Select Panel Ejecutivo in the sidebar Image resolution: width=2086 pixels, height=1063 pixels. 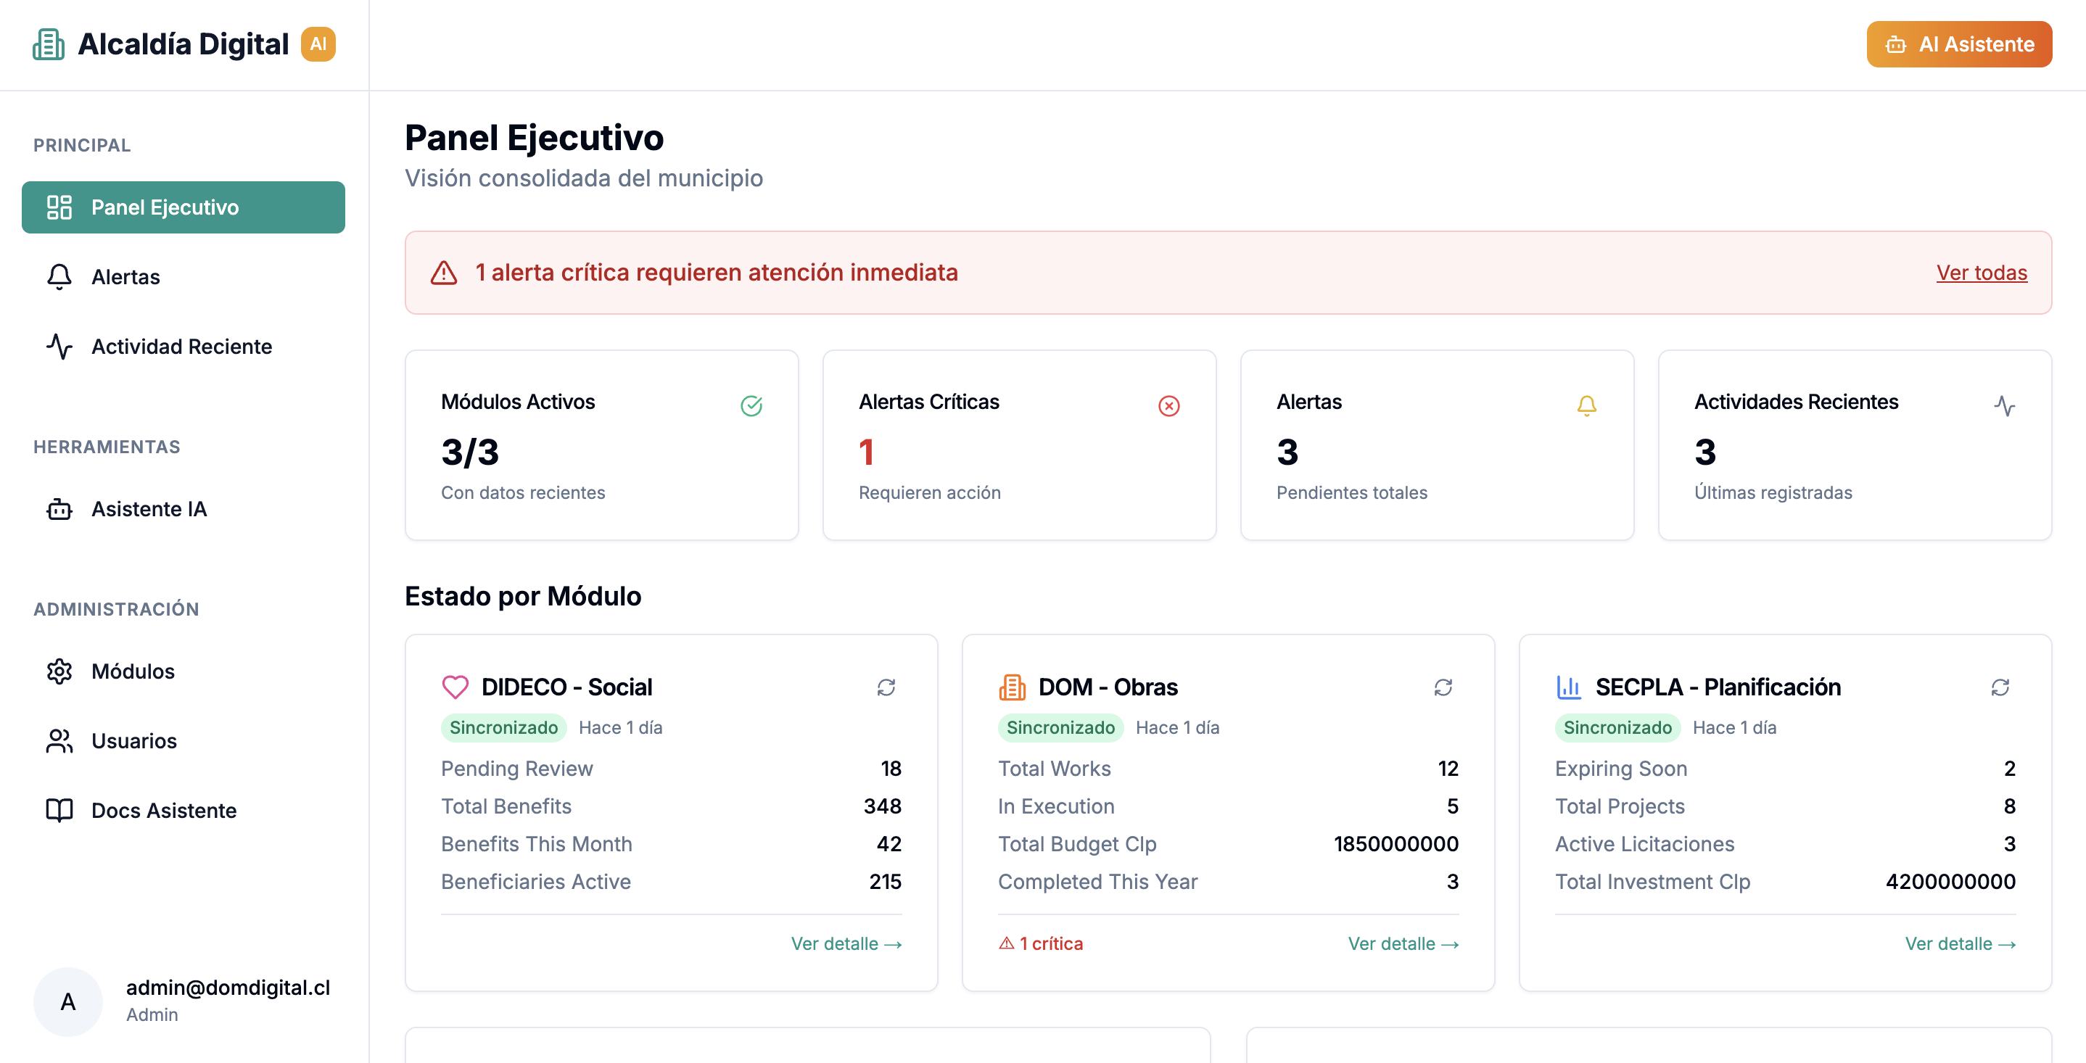pyautogui.click(x=183, y=207)
